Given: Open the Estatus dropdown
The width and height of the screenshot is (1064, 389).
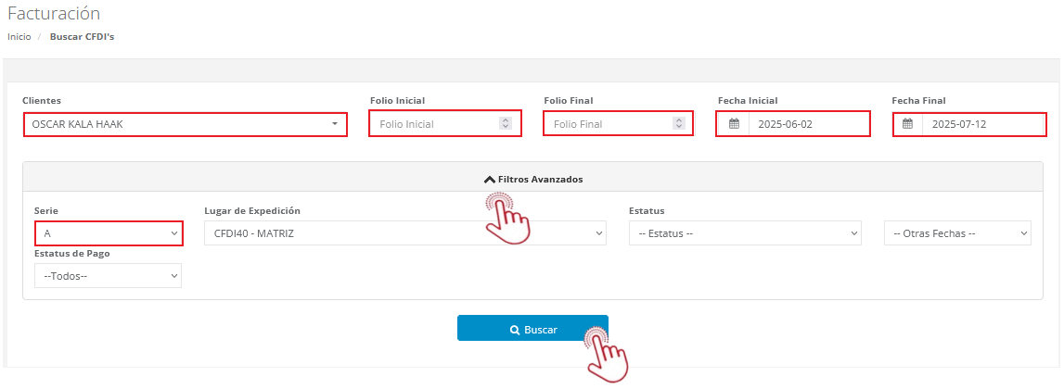Looking at the screenshot, I should click(745, 233).
